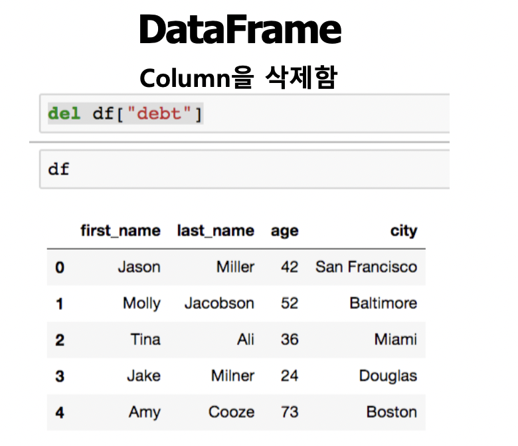Click the "debt" string in the code

point(159,113)
